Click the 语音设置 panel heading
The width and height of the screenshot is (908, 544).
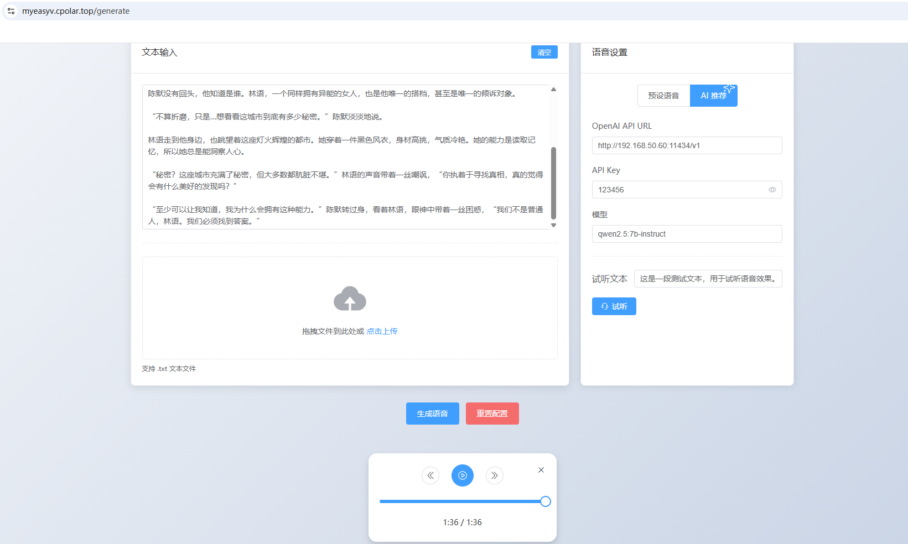[610, 53]
